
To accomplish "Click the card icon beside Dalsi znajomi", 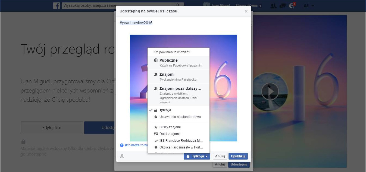I will [156, 134].
